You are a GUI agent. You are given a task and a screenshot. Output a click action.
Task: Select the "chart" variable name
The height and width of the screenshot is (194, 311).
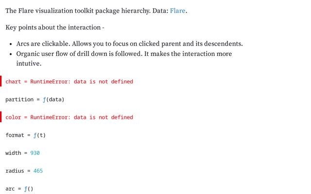(13, 81)
